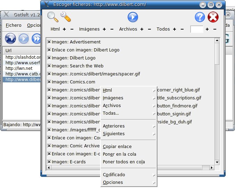Open help with blue question mark icon
The height and width of the screenshot is (188, 235).
click(x=200, y=17)
